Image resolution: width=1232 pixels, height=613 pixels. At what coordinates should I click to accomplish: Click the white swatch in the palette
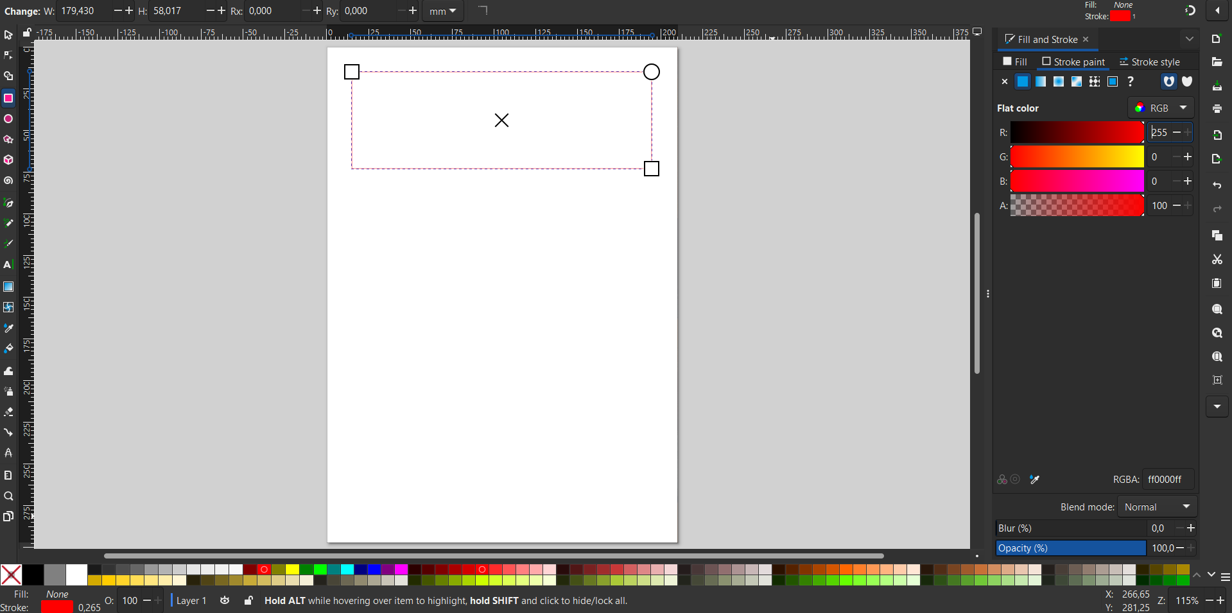pyautogui.click(x=76, y=575)
